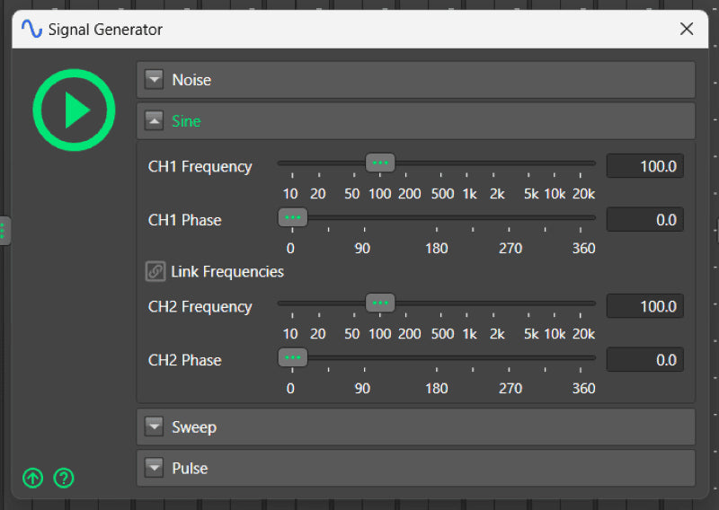
Task: Select the Sine header label
Action: click(186, 121)
